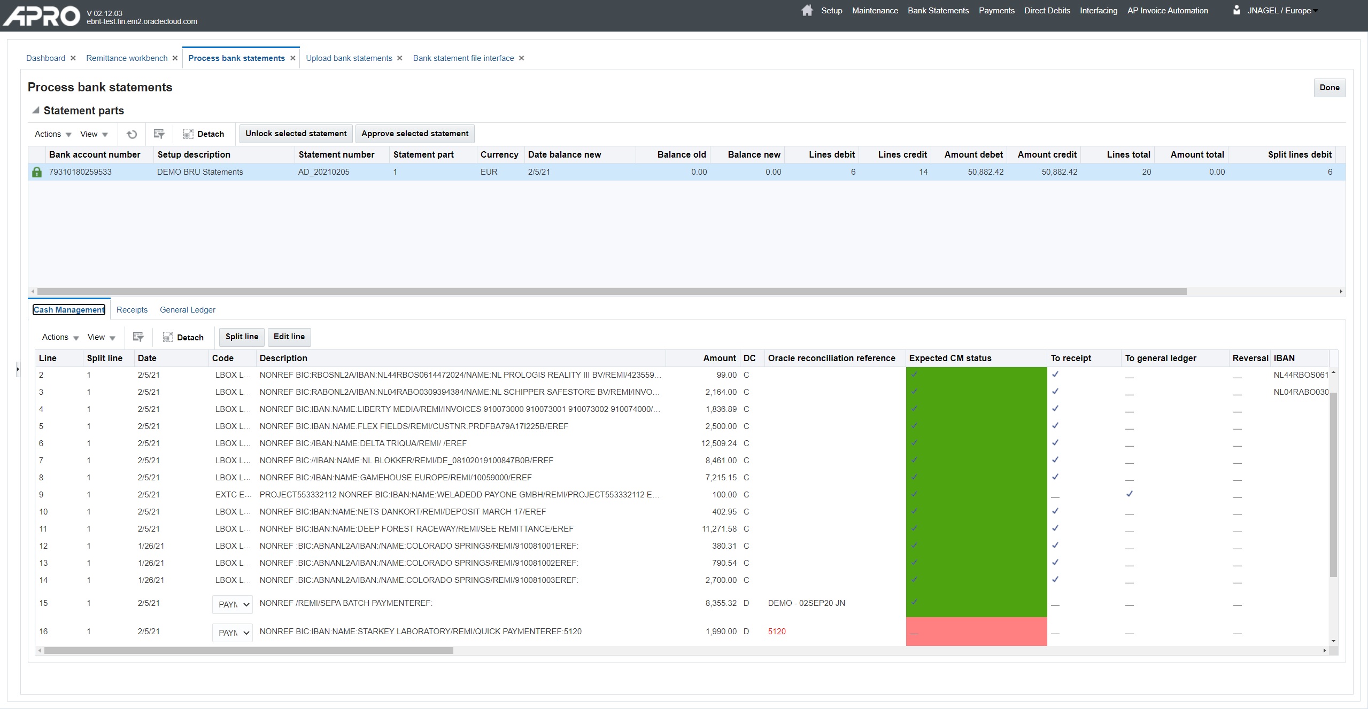Click the Split line button

(x=242, y=337)
